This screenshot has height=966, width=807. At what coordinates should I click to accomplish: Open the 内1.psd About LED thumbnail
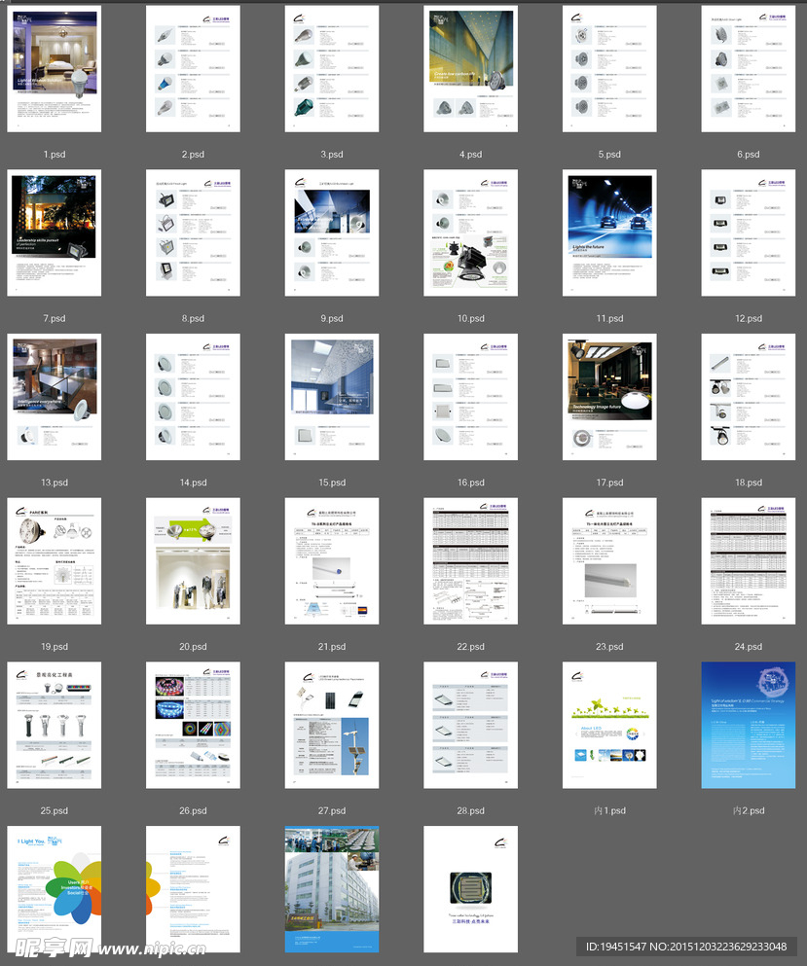609,725
